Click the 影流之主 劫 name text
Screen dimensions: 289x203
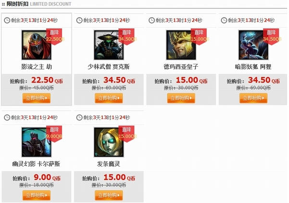pyautogui.click(x=37, y=67)
